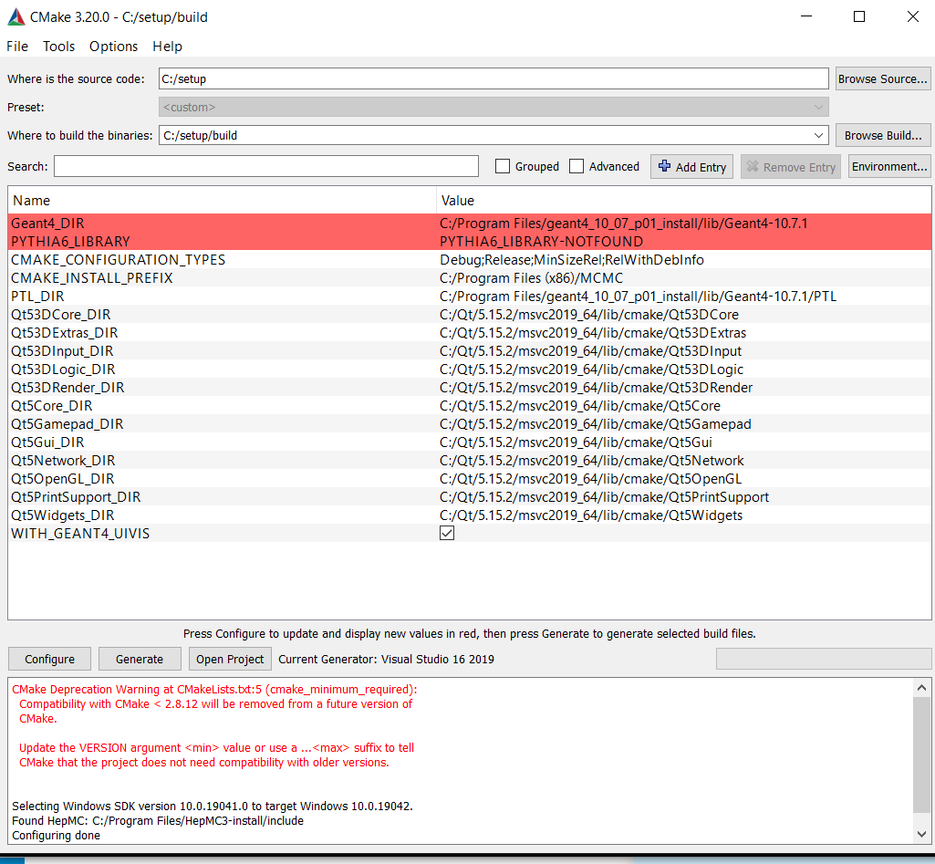
Task: Open the File menu
Action: 17,47
